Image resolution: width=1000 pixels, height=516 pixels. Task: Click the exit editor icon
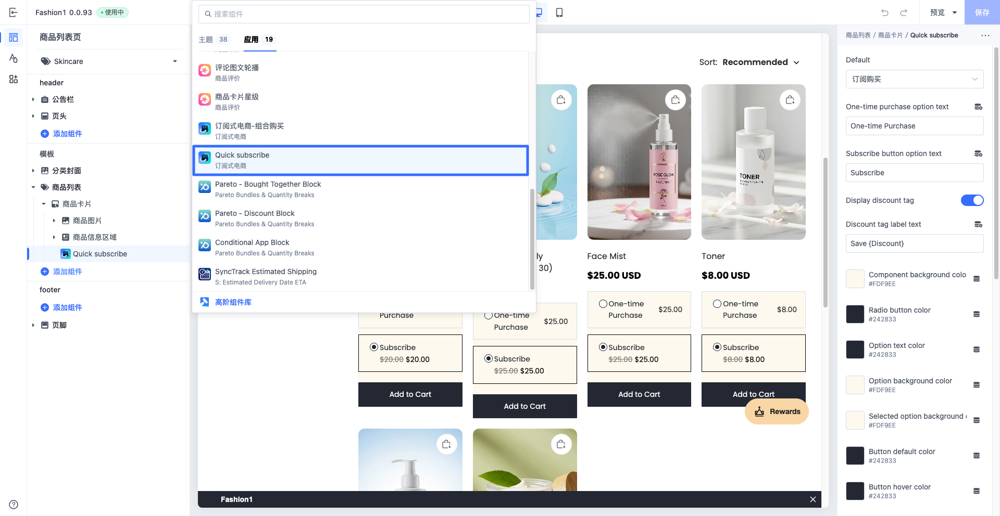tap(14, 12)
